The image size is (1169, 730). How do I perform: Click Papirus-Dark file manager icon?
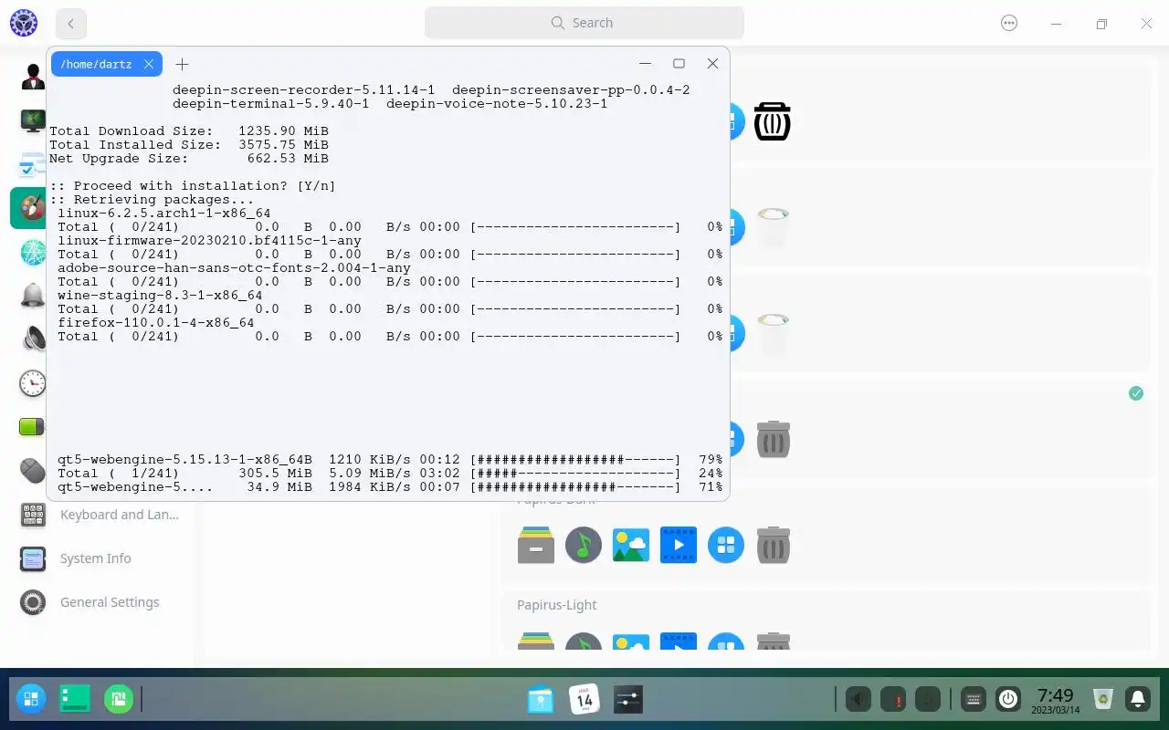click(536, 545)
